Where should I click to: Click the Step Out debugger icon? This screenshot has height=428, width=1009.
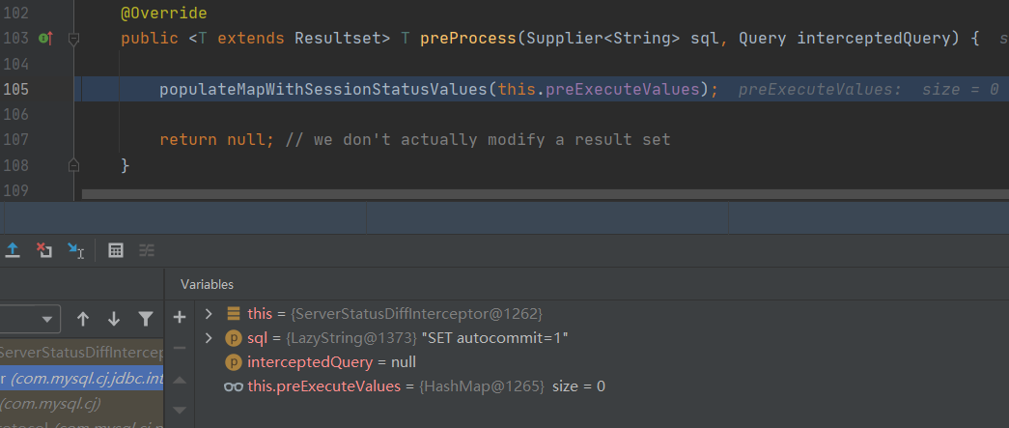pos(13,250)
